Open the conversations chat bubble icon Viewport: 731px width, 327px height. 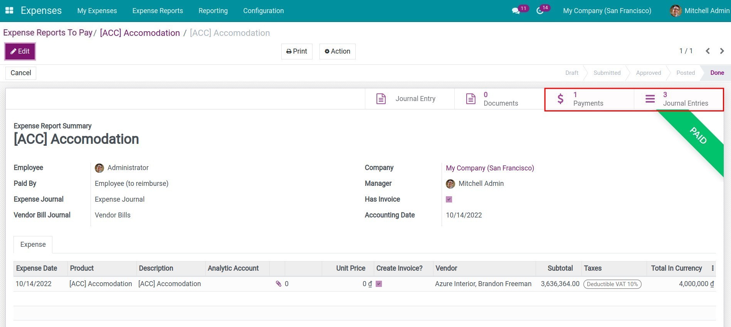point(516,11)
